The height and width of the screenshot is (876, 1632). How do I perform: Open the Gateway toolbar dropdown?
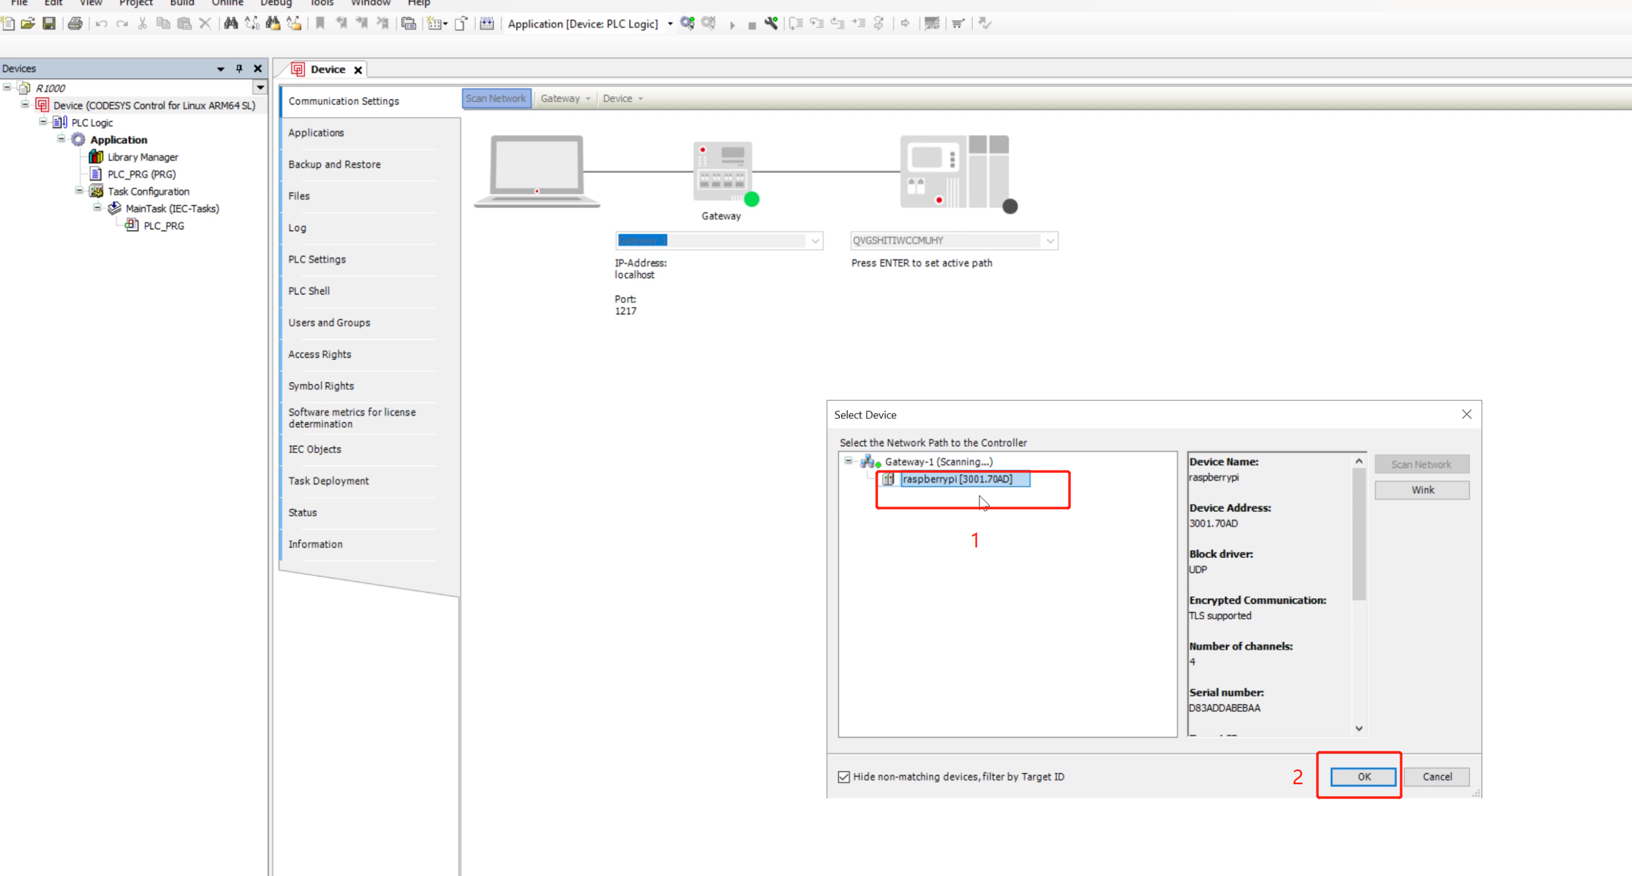566,98
